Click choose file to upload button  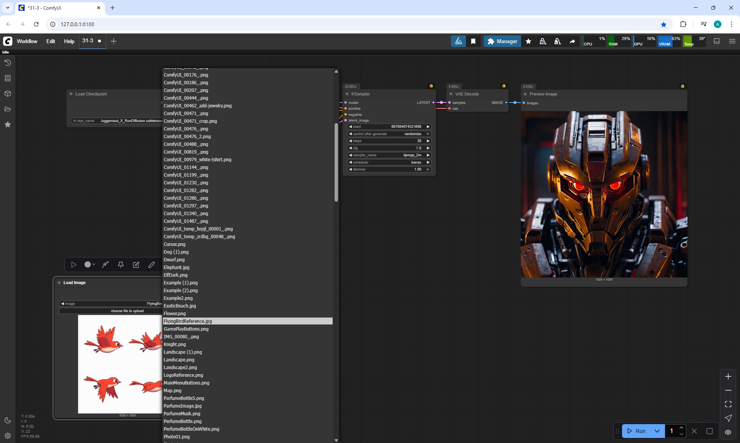point(127,311)
